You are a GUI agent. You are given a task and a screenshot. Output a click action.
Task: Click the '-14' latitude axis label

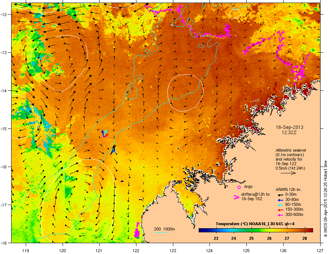(x=4, y=90)
